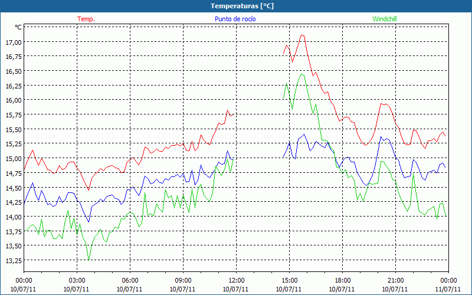Click the 15,00 y-axis value

[x=14, y=159]
